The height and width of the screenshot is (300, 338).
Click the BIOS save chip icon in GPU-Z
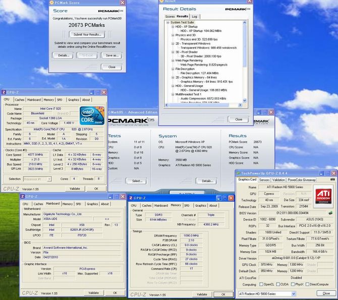pyautogui.click(x=330, y=213)
